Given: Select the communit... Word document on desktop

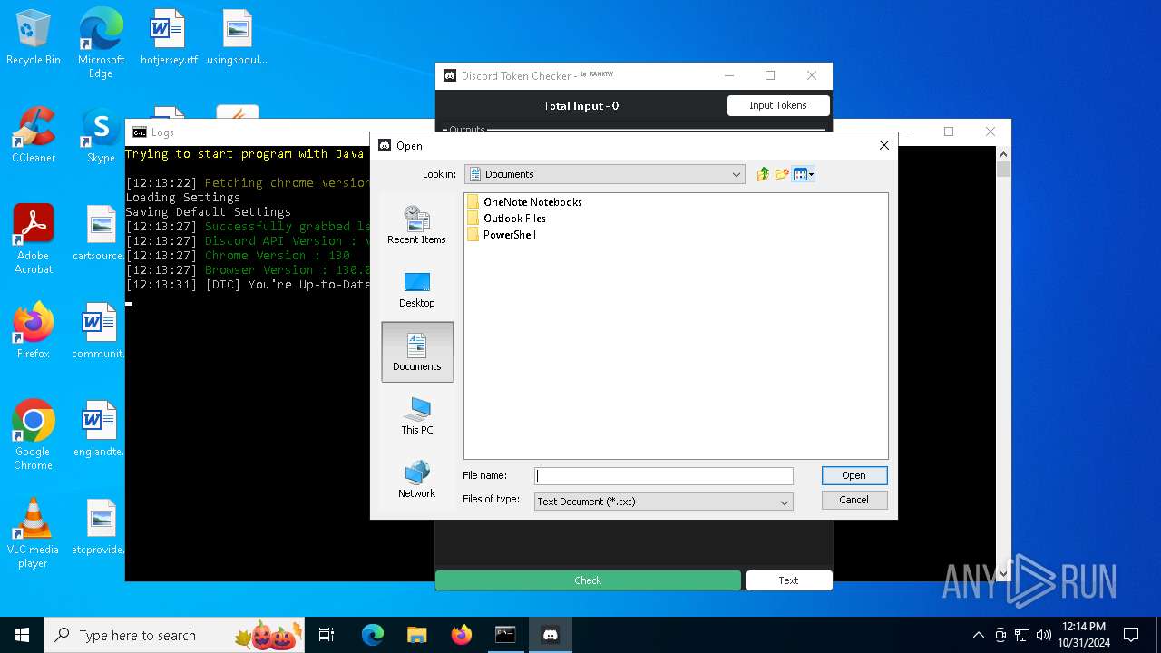Looking at the screenshot, I should [x=101, y=332].
